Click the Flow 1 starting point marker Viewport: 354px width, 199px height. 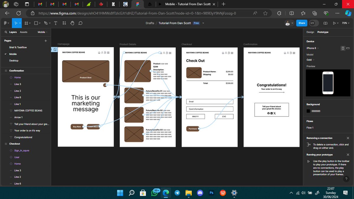coord(54,50)
